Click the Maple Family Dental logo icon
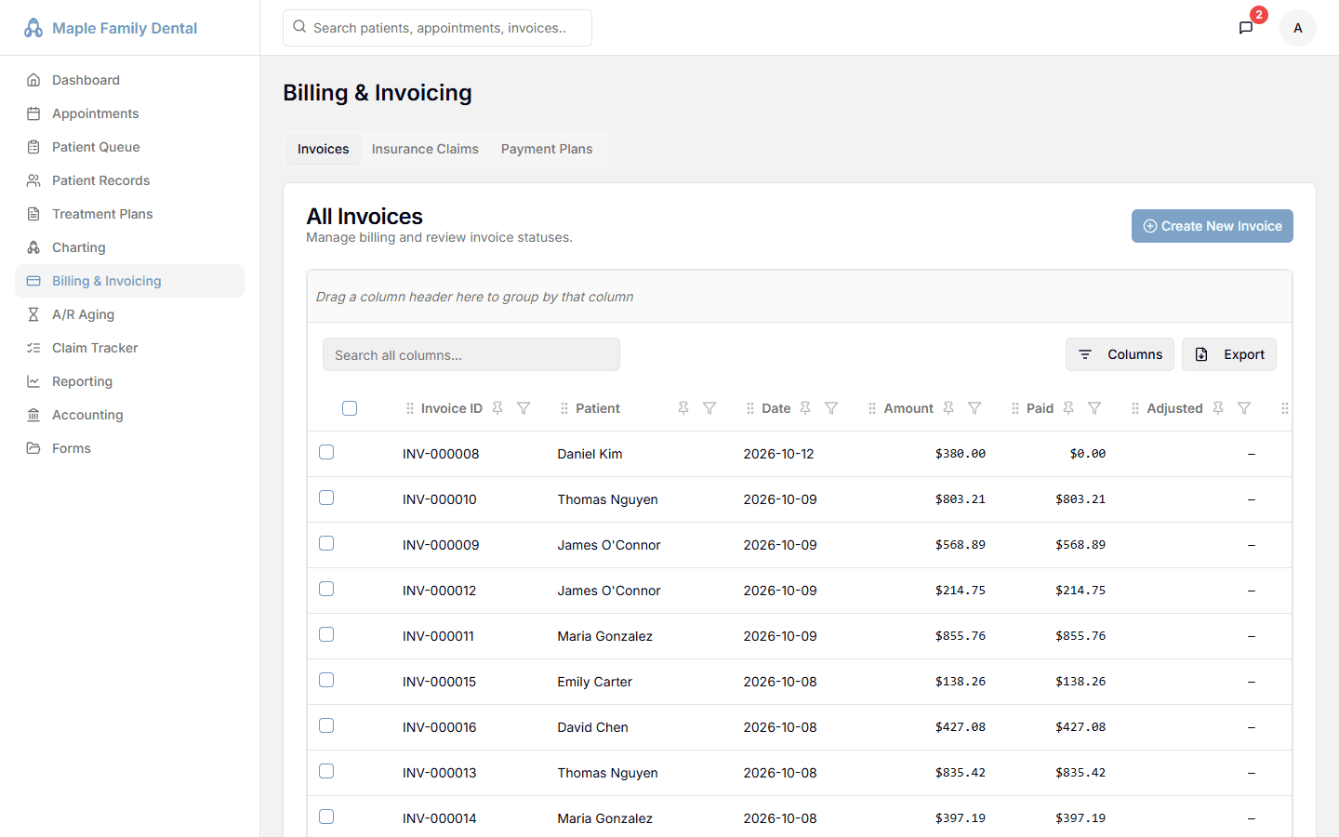 pyautogui.click(x=33, y=28)
